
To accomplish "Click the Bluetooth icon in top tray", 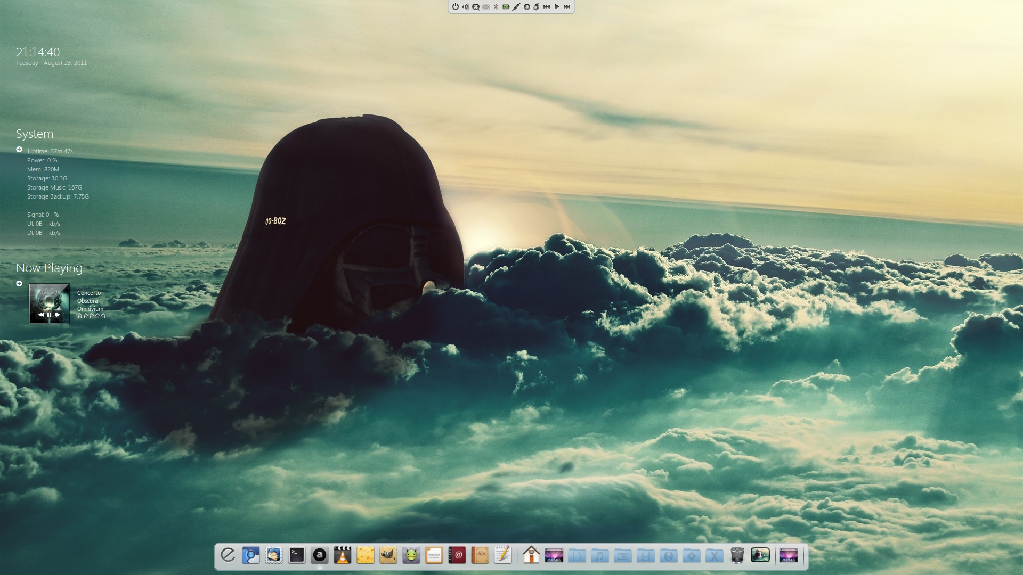I will coord(496,7).
